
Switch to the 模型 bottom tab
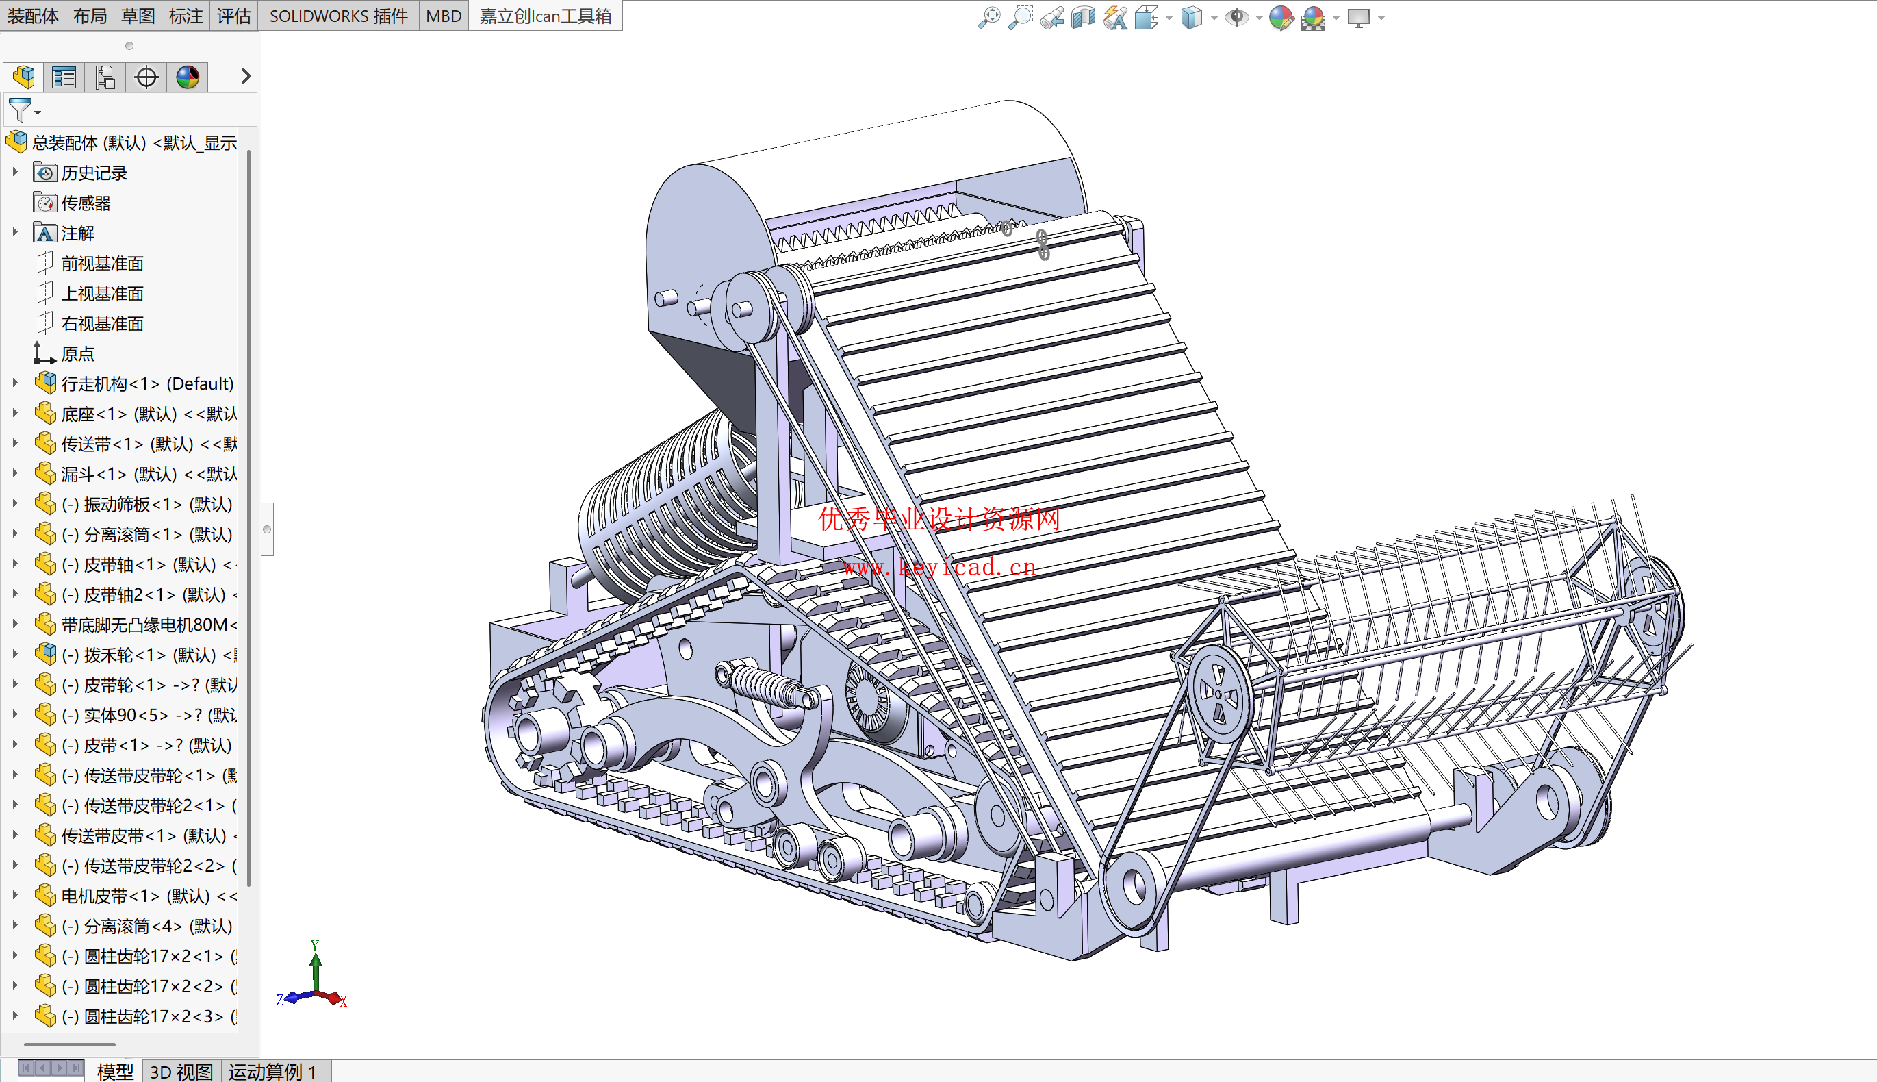pyautogui.click(x=115, y=1071)
